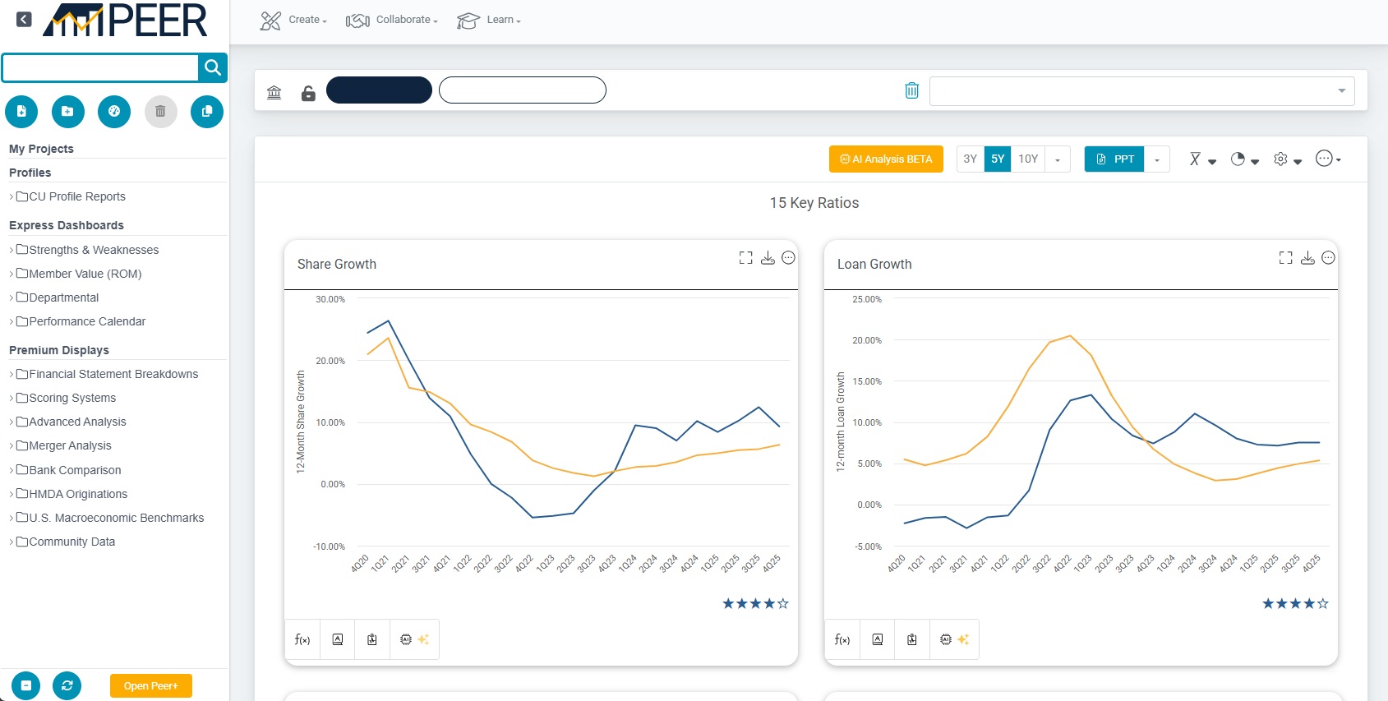Click the copy/duplicate icon in sidebar
Screen dimensions: 1388x701
(x=206, y=111)
